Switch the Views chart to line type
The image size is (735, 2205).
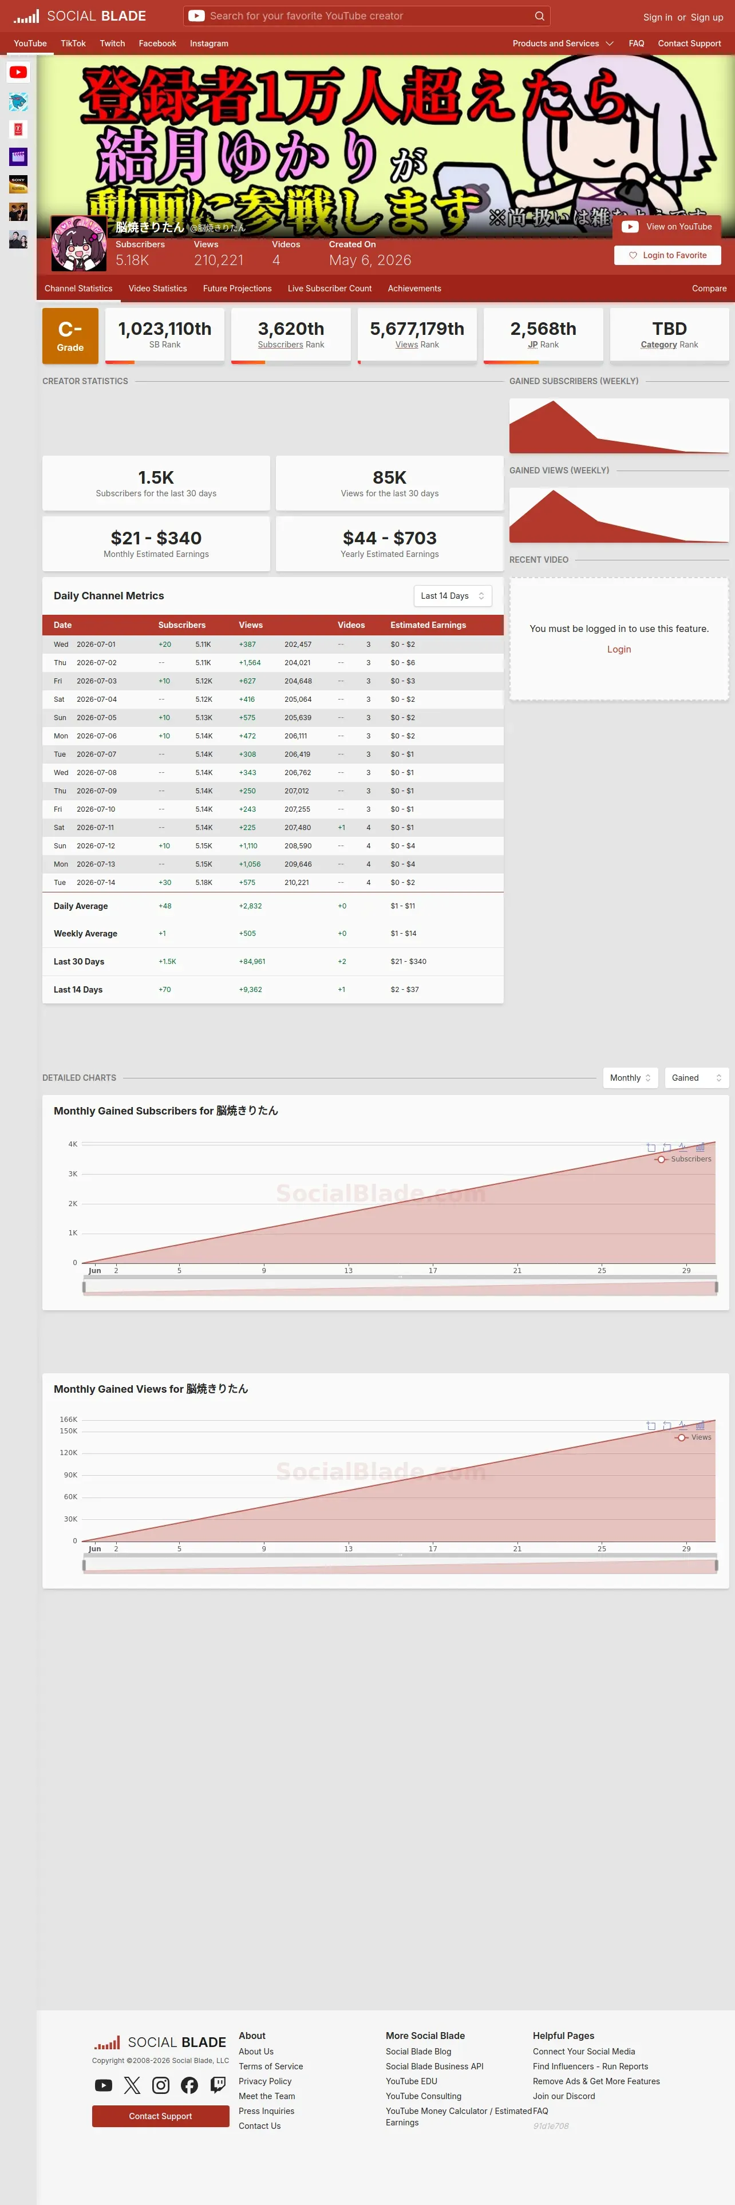(682, 1425)
